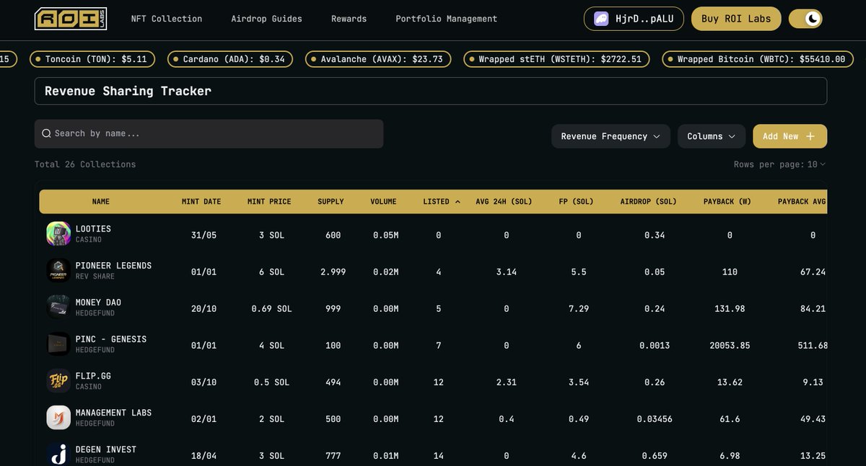Expand the Revenue Frequency dropdown
The height and width of the screenshot is (466, 866).
coord(611,136)
